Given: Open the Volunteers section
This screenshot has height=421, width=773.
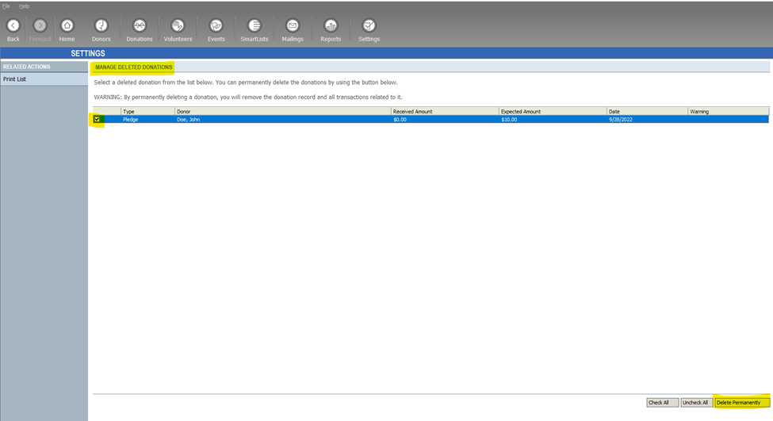Looking at the screenshot, I should click(178, 25).
